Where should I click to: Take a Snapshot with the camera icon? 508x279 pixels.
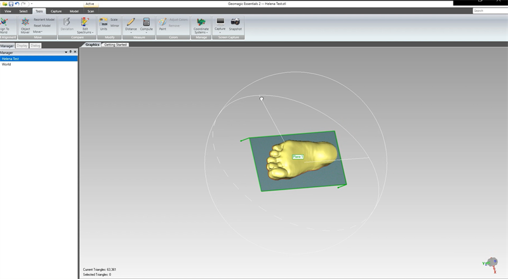236,22
